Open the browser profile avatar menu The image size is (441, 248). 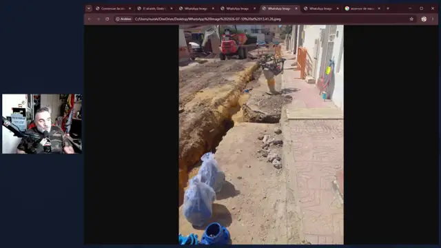tap(424, 19)
